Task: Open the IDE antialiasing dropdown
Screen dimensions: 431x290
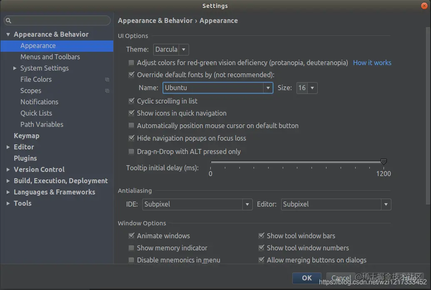Action: click(198, 204)
